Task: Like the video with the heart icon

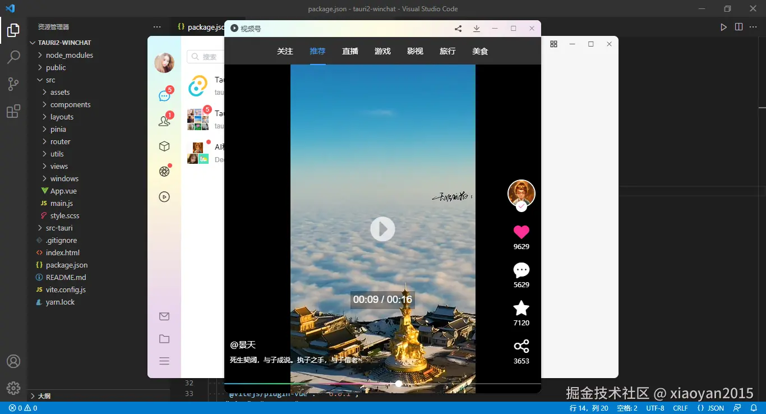Action: point(521,232)
